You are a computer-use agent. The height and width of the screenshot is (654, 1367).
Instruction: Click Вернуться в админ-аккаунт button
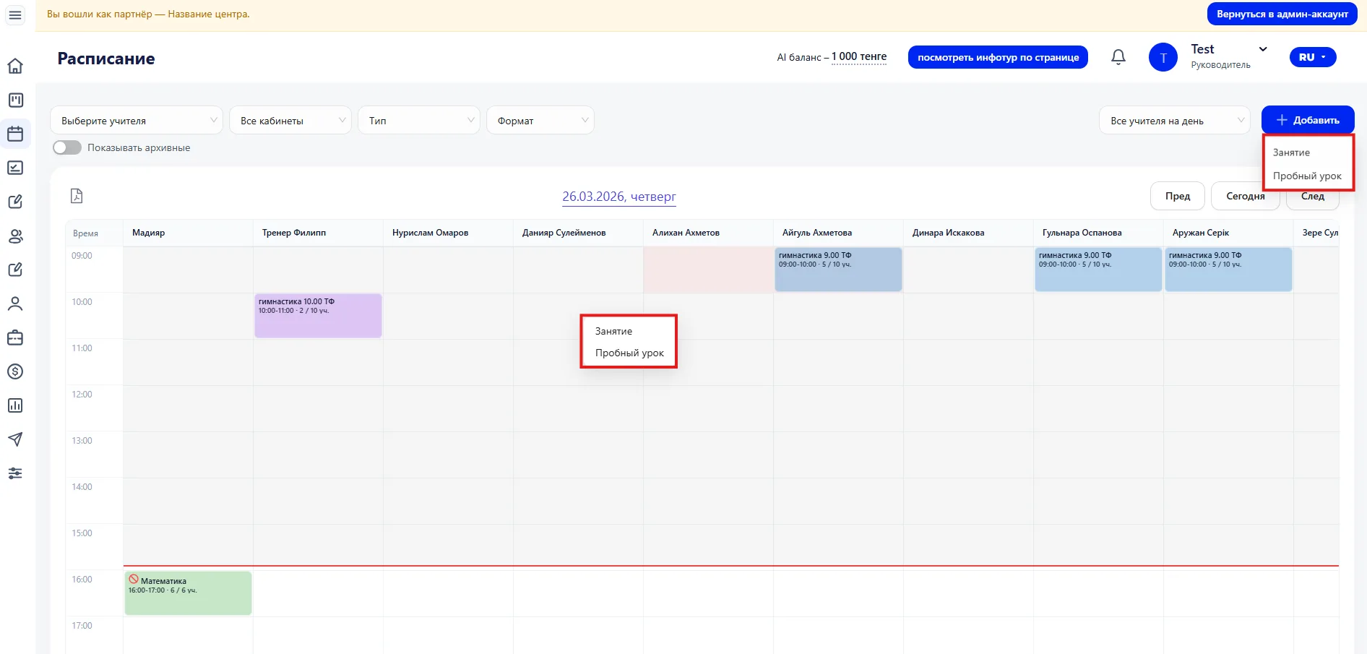[1282, 14]
